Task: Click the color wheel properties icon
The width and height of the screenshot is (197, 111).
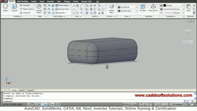Action: (x=161, y=6)
